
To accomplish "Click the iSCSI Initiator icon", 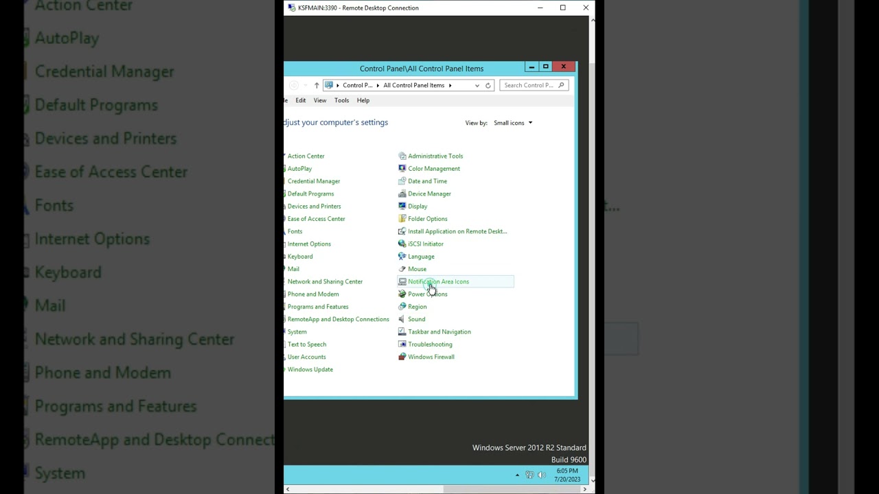I will point(402,244).
